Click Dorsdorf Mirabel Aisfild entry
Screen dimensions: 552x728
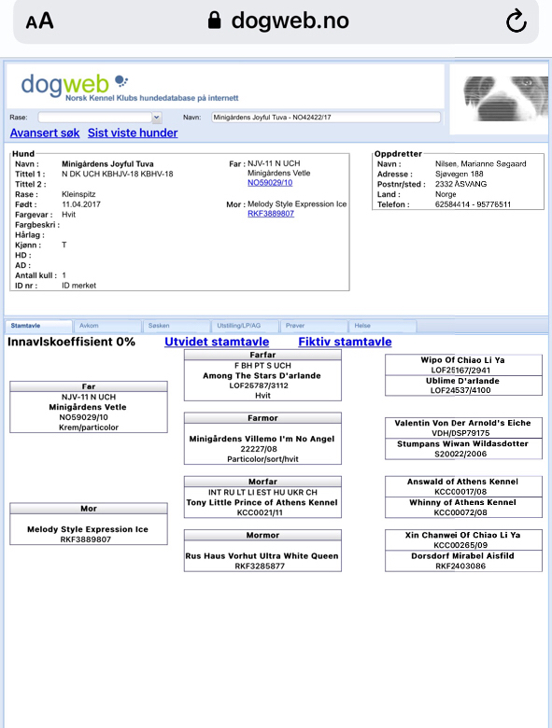click(462, 555)
